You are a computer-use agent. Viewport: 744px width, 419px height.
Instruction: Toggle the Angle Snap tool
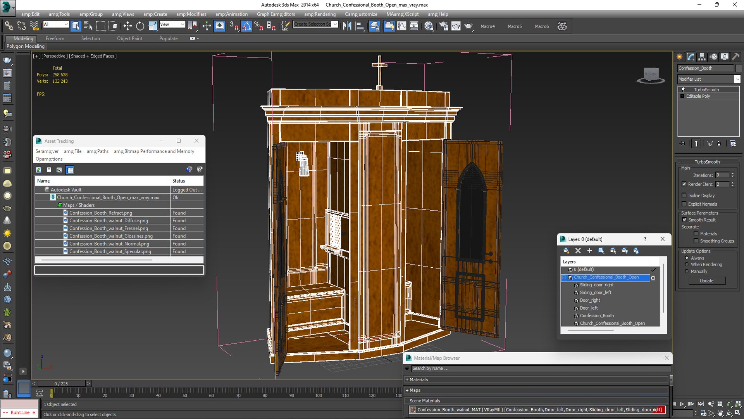(x=246, y=26)
